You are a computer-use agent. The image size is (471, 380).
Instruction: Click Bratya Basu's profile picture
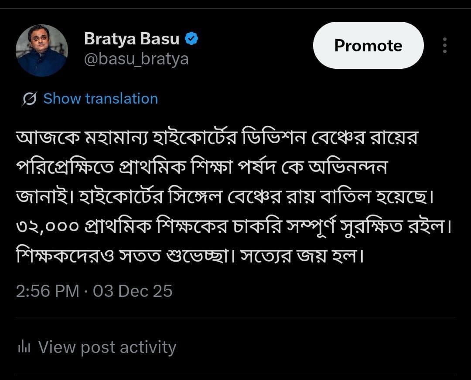pos(42,50)
